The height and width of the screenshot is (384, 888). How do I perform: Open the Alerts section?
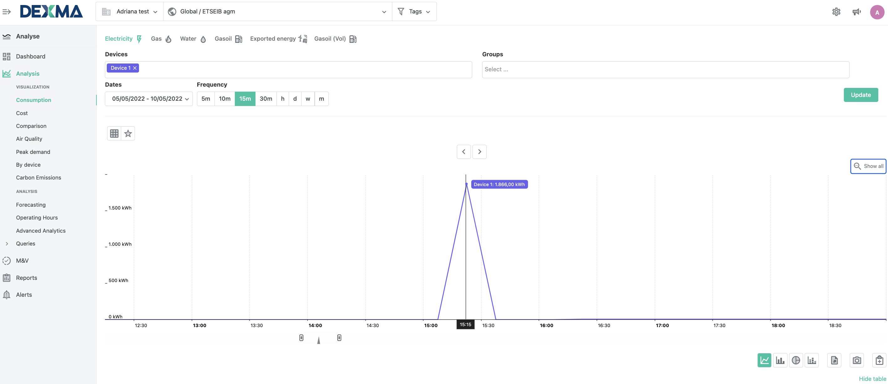coord(24,295)
